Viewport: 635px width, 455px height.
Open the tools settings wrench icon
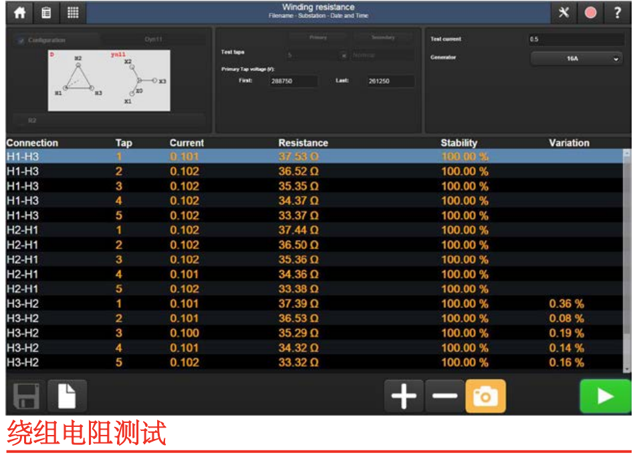click(x=563, y=13)
